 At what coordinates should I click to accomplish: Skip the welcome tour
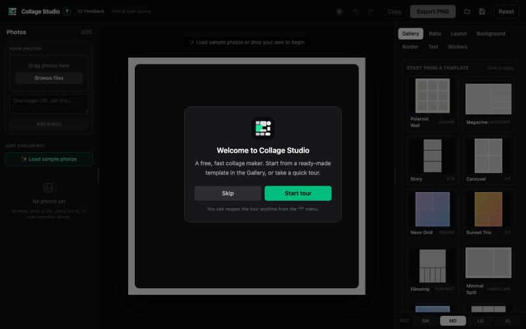pos(227,193)
